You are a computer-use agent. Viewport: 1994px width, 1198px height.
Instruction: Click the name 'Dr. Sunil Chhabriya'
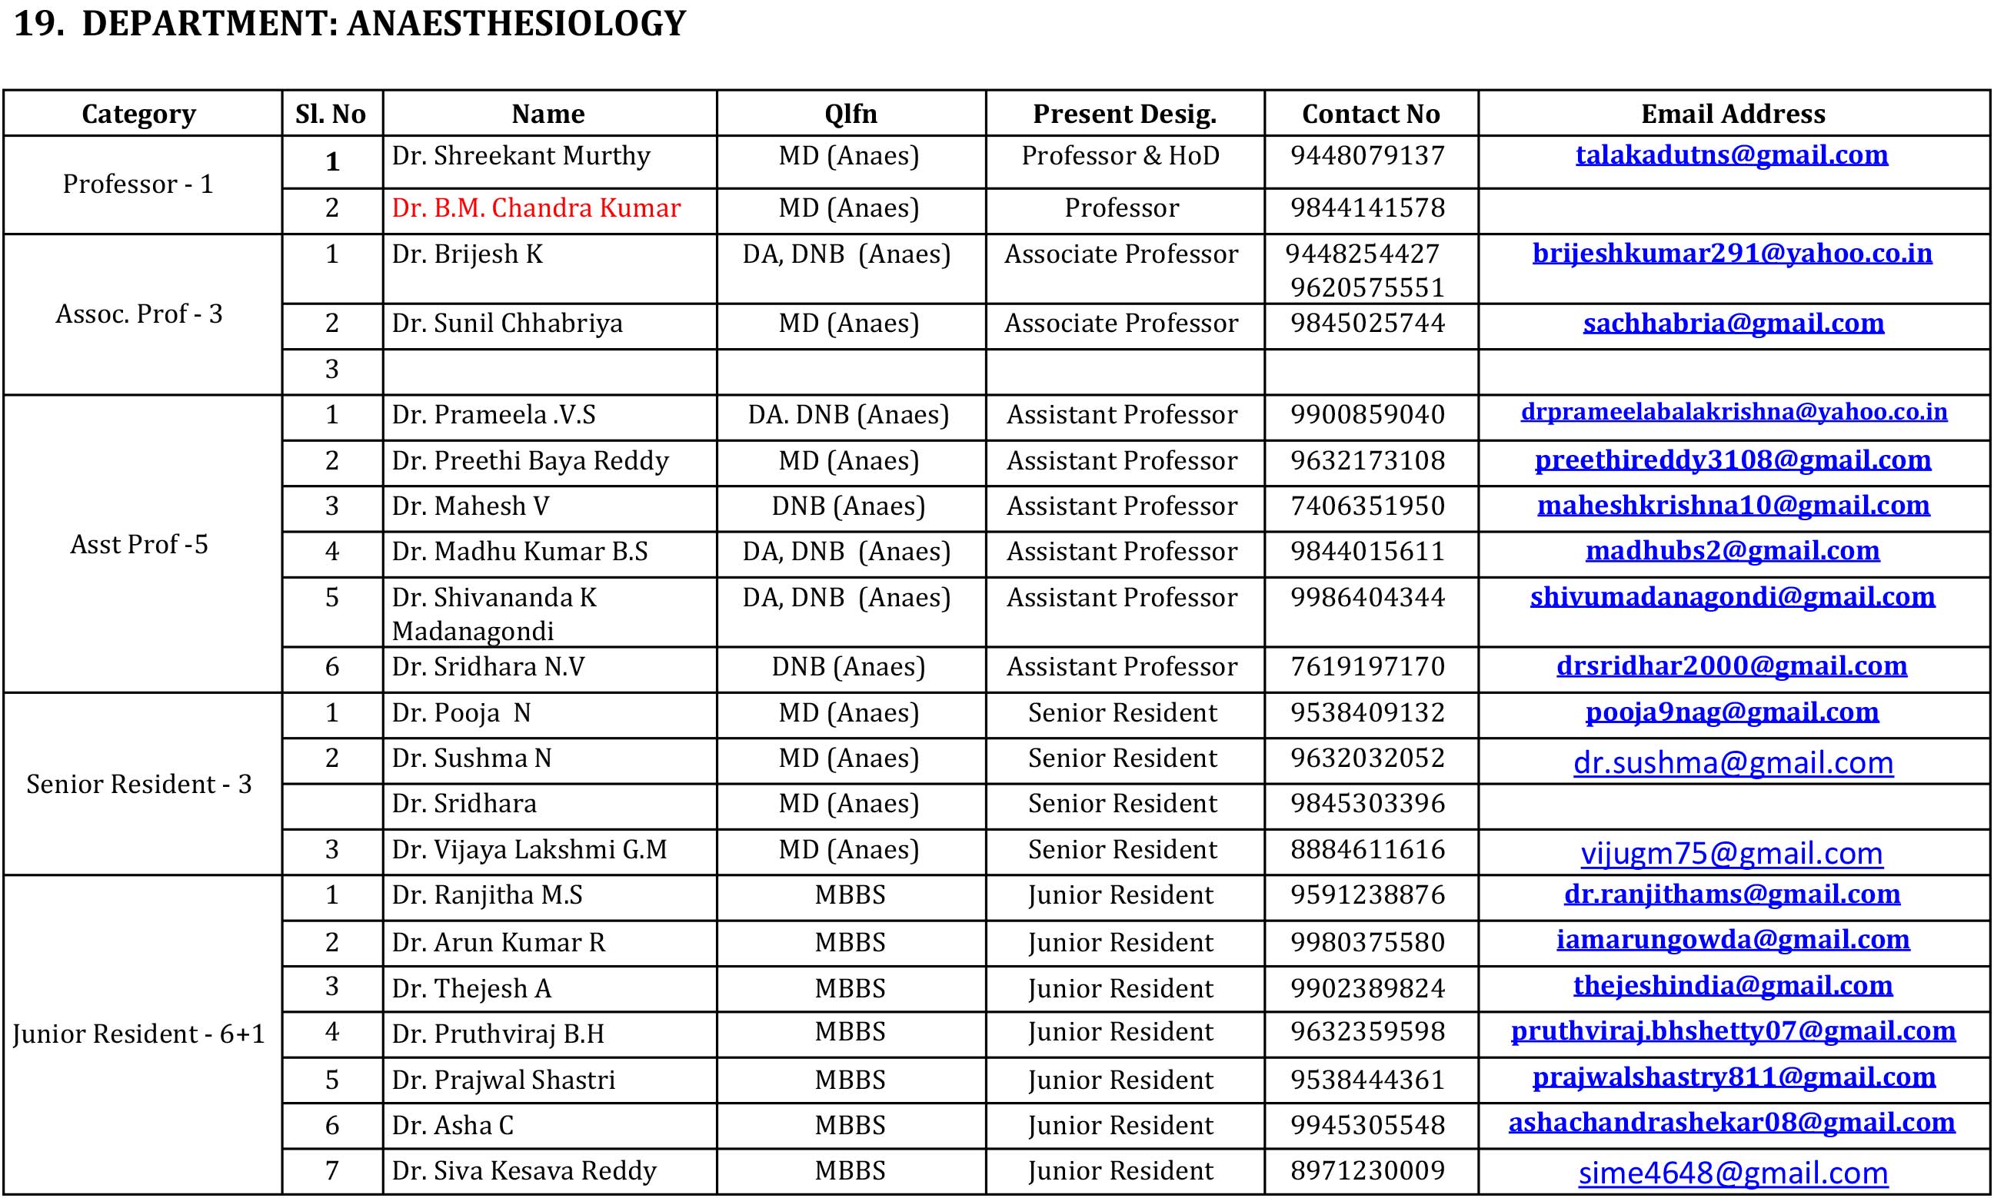pos(508,324)
